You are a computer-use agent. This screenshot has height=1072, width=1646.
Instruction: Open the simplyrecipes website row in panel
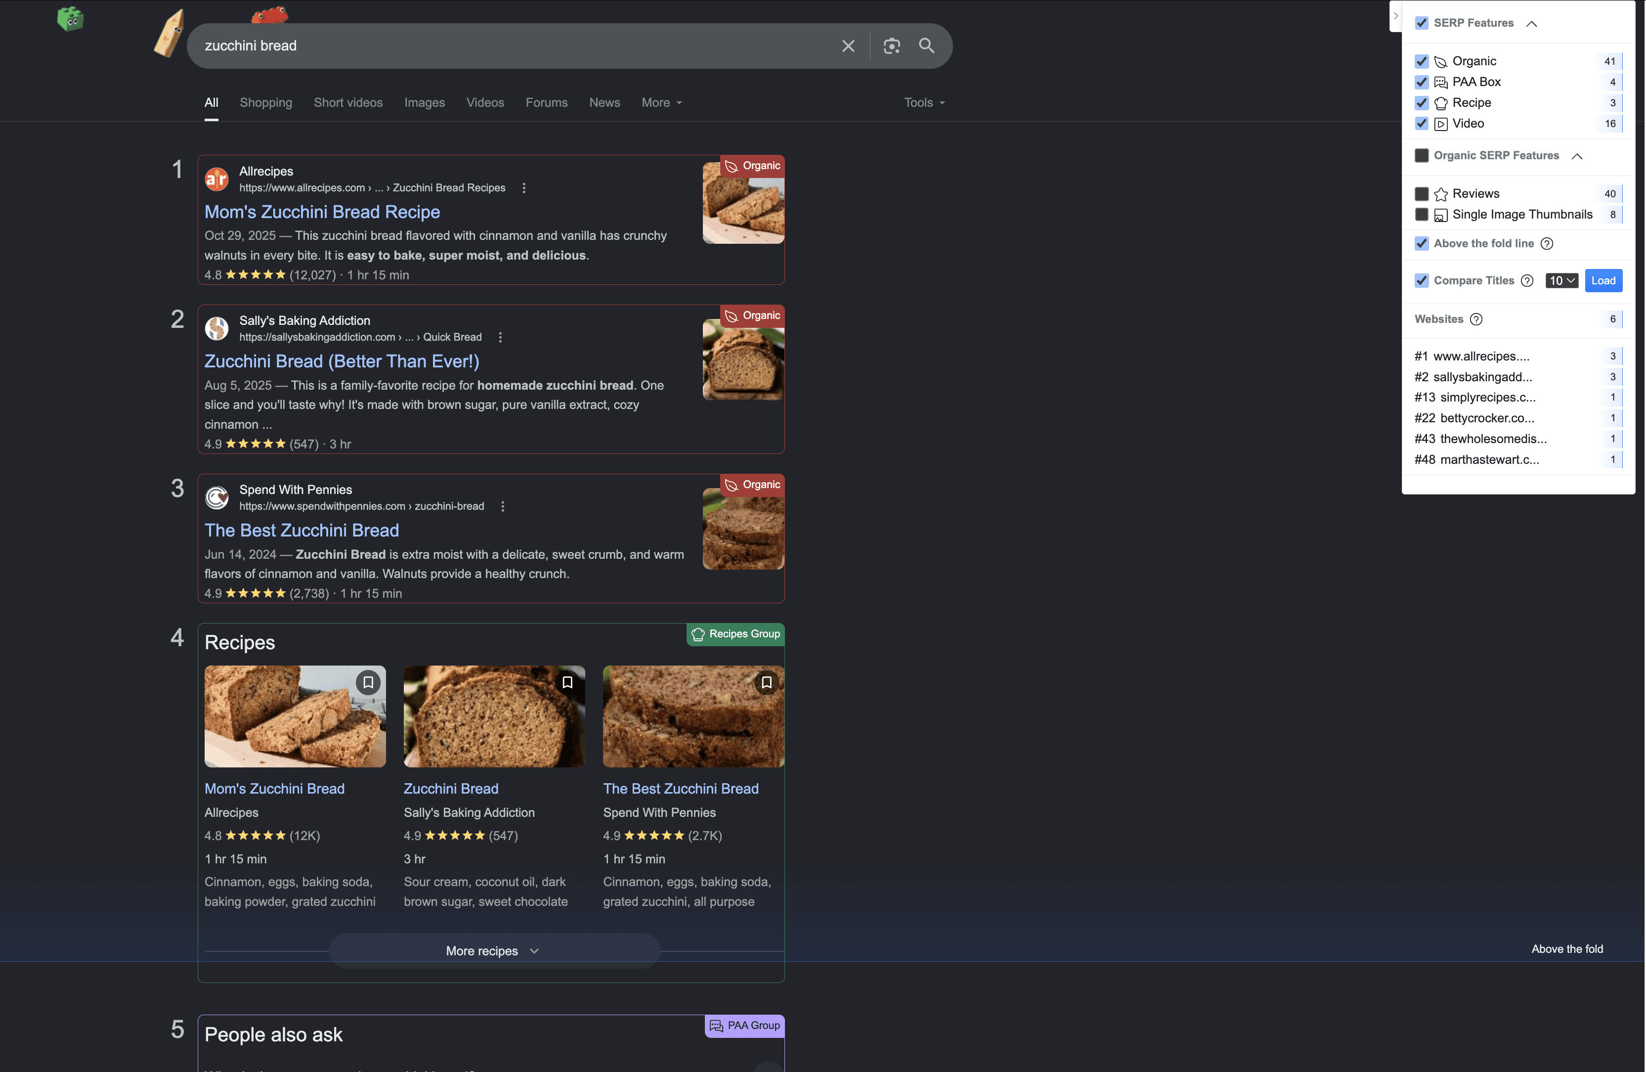(1518, 398)
